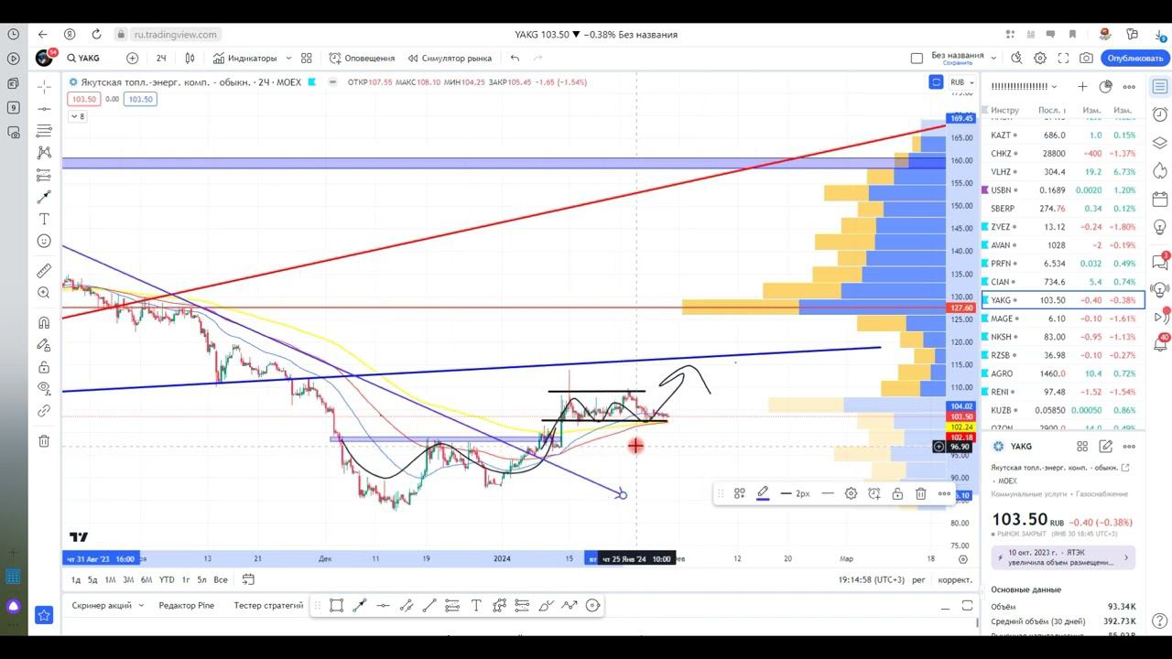This screenshot has width=1172, height=659.
Task: Open the alerts clock icon on right sidebar
Action: coord(1160,114)
